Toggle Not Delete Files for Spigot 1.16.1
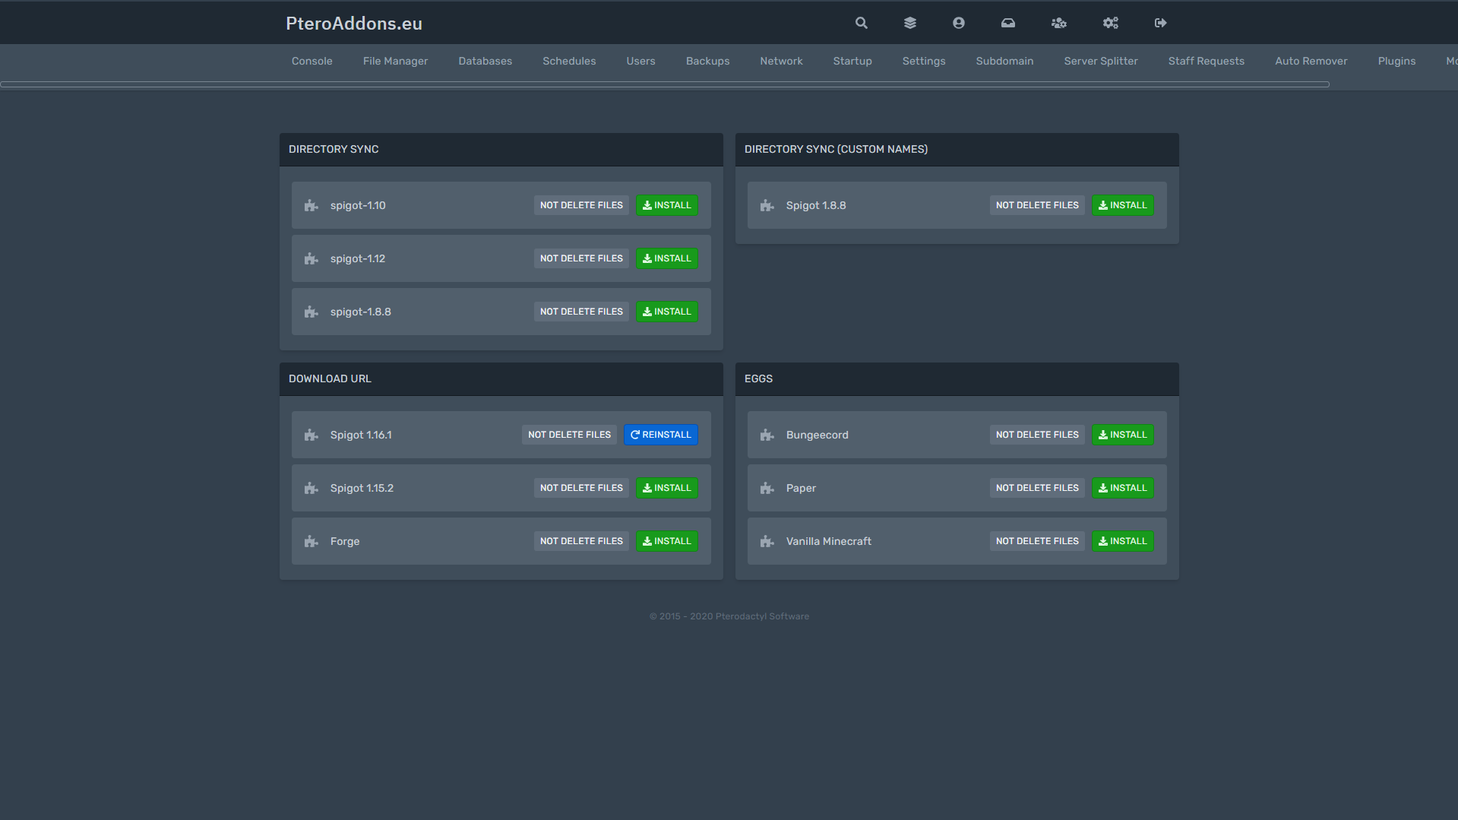 click(x=569, y=435)
